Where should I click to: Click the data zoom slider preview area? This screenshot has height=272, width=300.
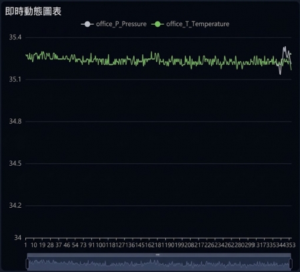tap(159, 264)
